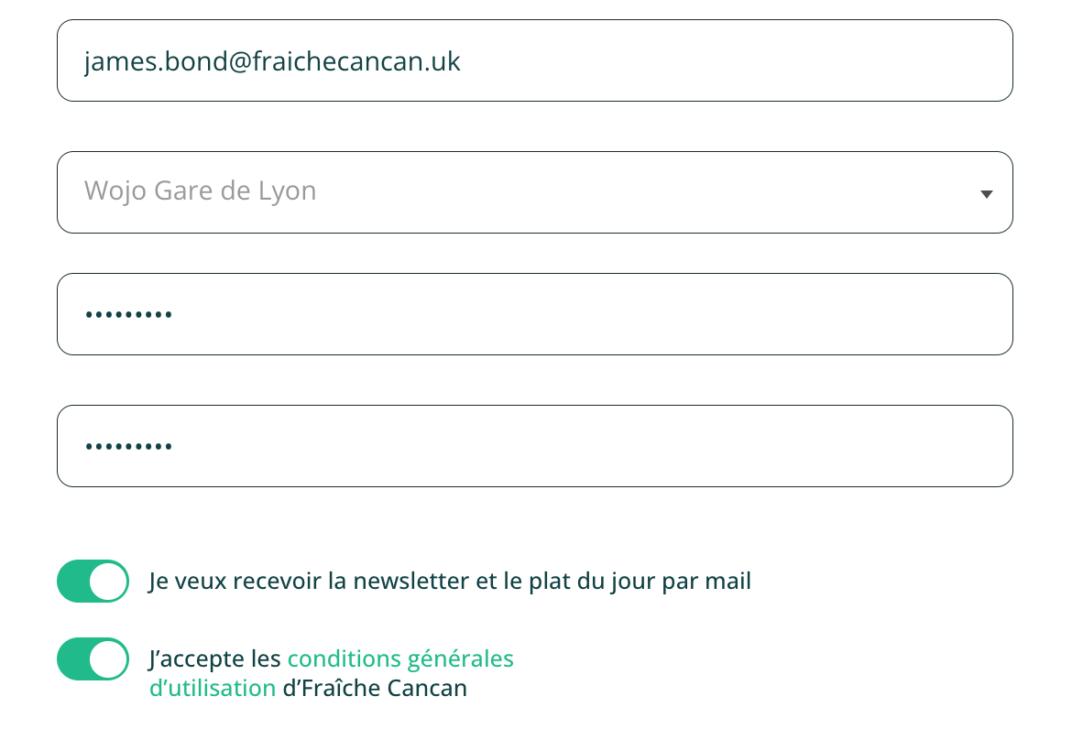Open the conditions générales link

(400, 658)
